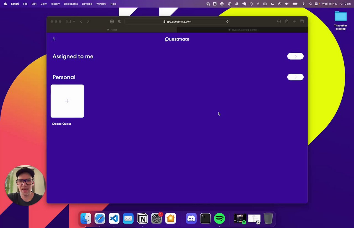Click the Grammarly extension icon in the Safari toolbar
The image size is (354, 228).
click(x=112, y=22)
